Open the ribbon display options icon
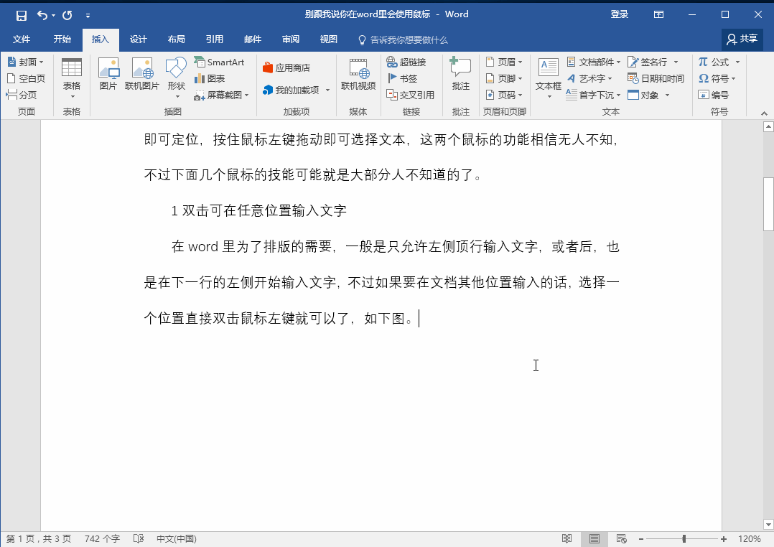 658,14
